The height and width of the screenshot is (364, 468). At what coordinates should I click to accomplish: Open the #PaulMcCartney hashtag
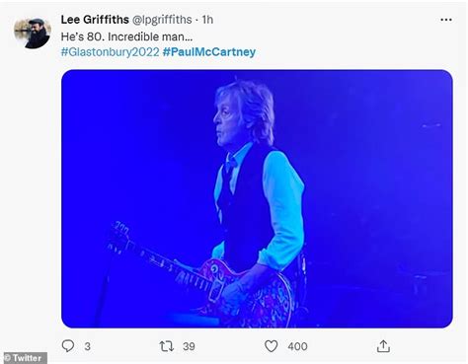point(209,52)
